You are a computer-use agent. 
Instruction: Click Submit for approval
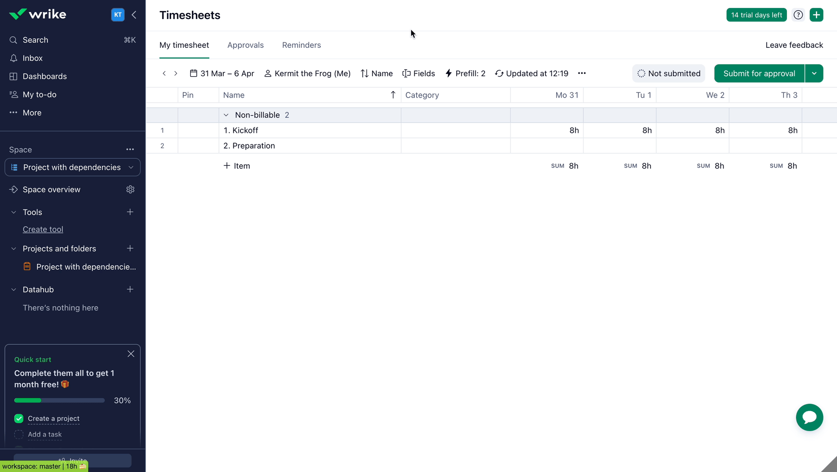click(758, 73)
